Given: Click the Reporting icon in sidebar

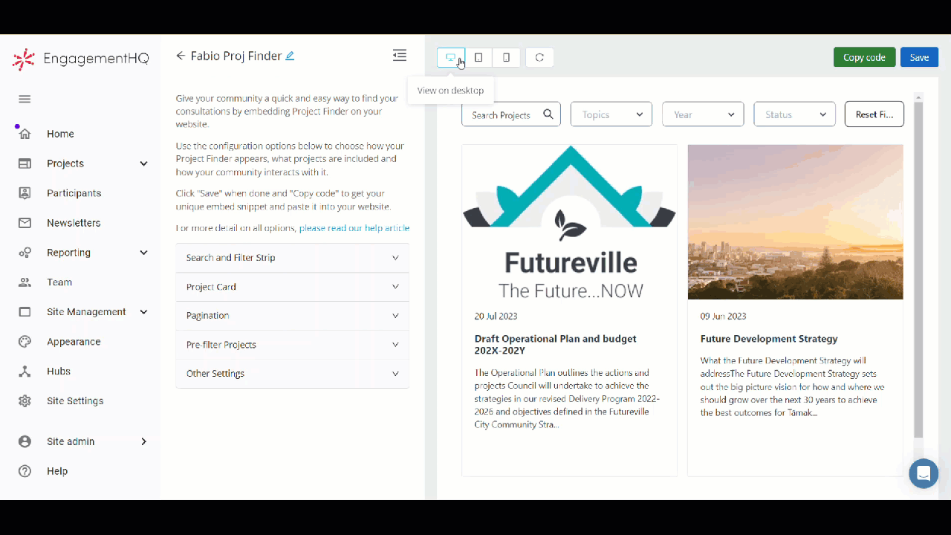Looking at the screenshot, I should 25,253.
